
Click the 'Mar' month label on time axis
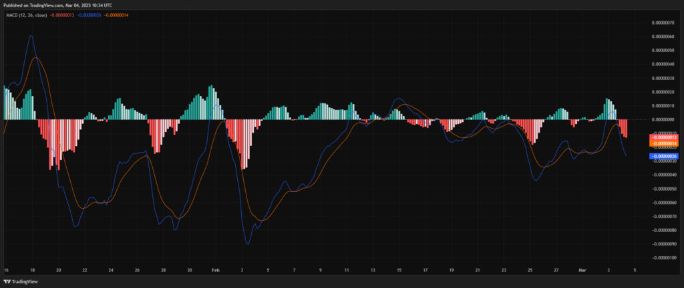coord(582,270)
